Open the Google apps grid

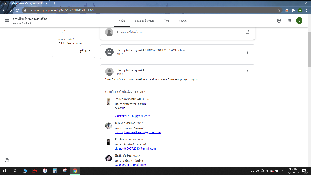coord(290,21)
